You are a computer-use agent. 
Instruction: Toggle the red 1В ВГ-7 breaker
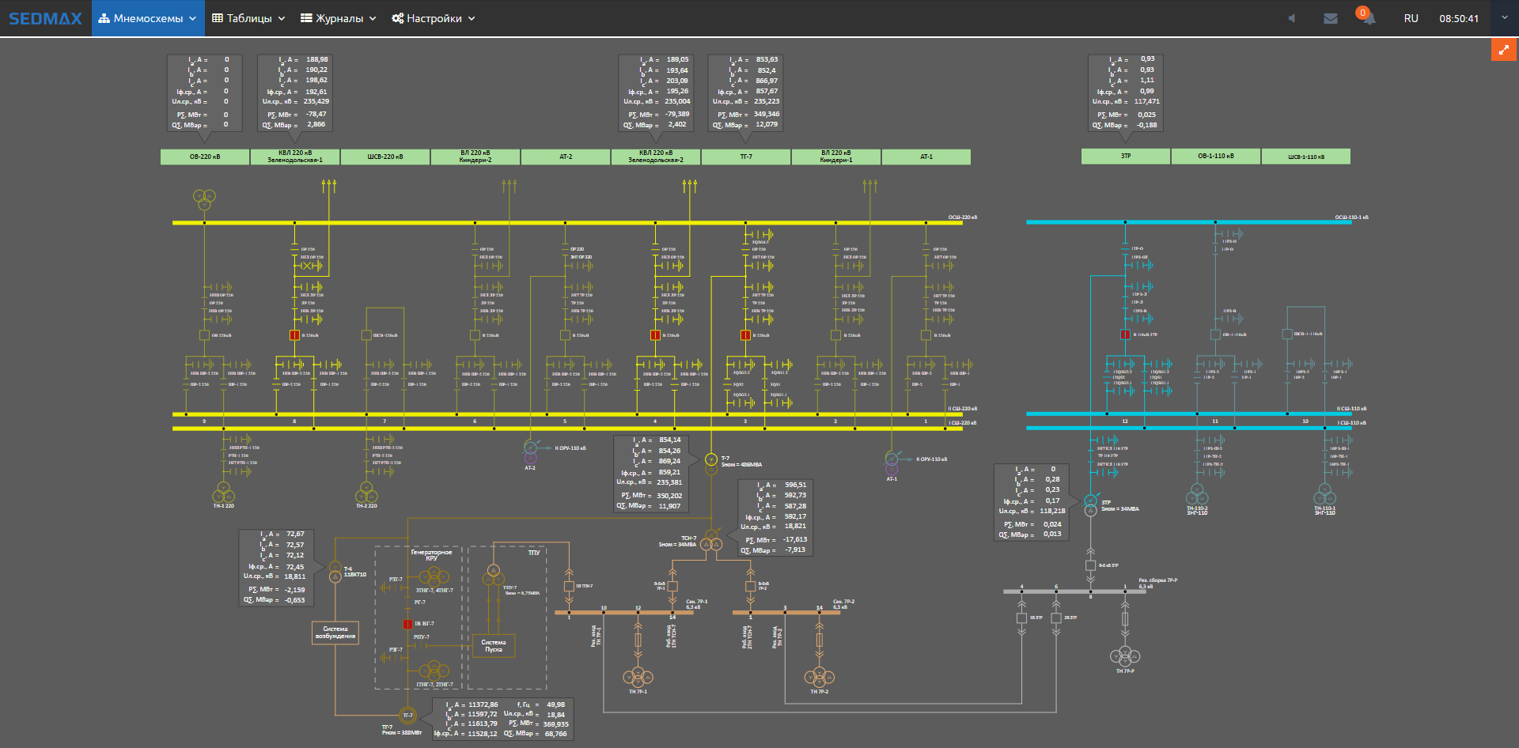coord(408,624)
